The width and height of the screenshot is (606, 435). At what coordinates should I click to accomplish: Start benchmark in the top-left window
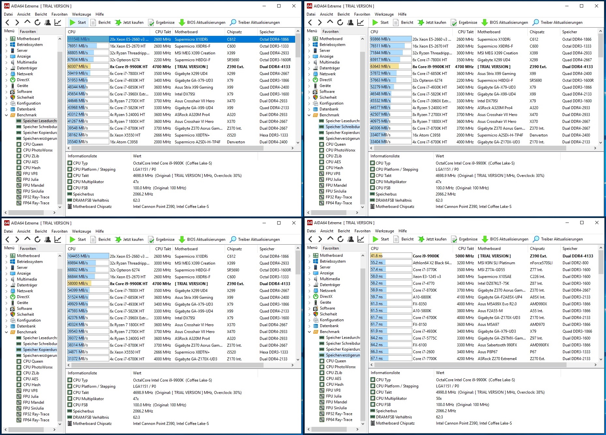[x=78, y=22]
